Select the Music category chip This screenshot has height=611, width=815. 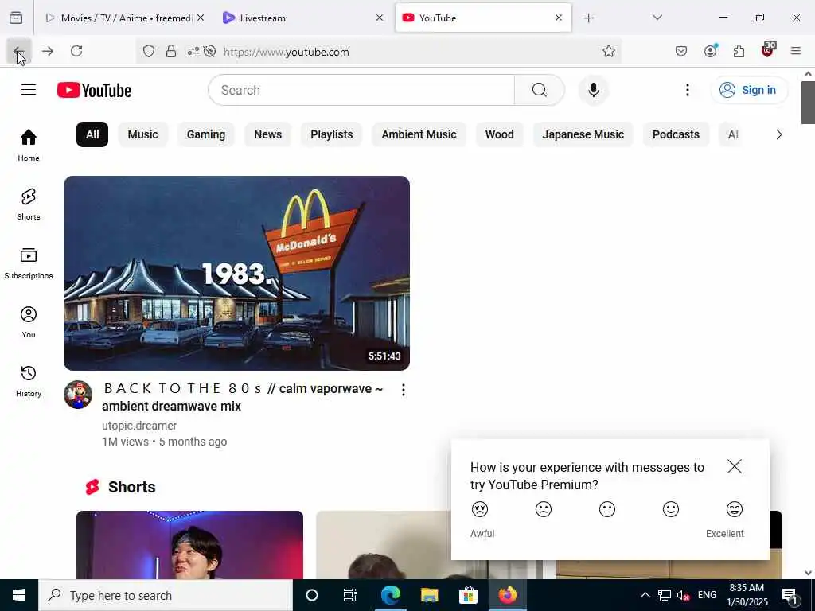pyautogui.click(x=143, y=134)
